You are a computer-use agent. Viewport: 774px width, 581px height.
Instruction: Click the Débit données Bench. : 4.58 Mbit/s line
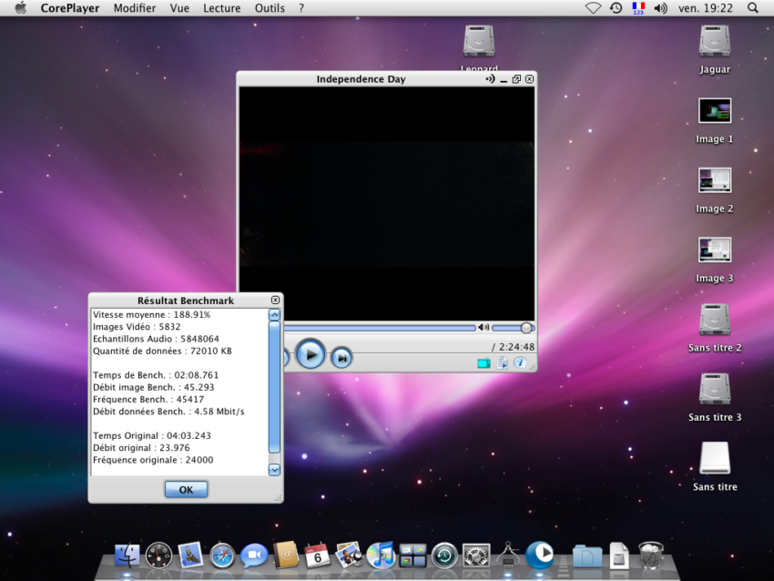pos(168,412)
